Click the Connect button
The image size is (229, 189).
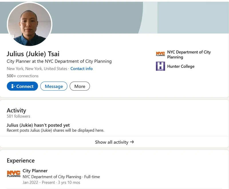22,86
